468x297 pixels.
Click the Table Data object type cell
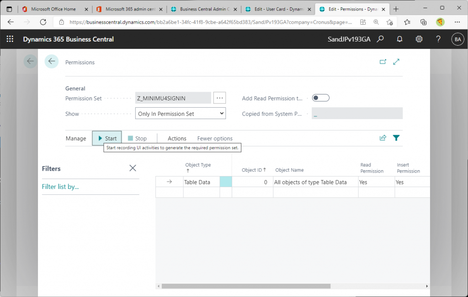pos(202,182)
